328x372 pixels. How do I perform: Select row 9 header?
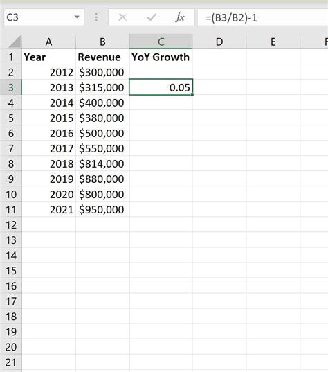click(x=11, y=179)
